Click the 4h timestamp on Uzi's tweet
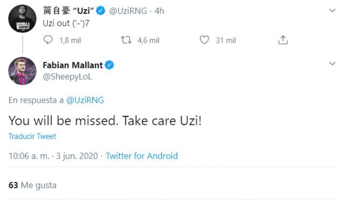Viewport: 344px width, 202px height. (x=159, y=11)
